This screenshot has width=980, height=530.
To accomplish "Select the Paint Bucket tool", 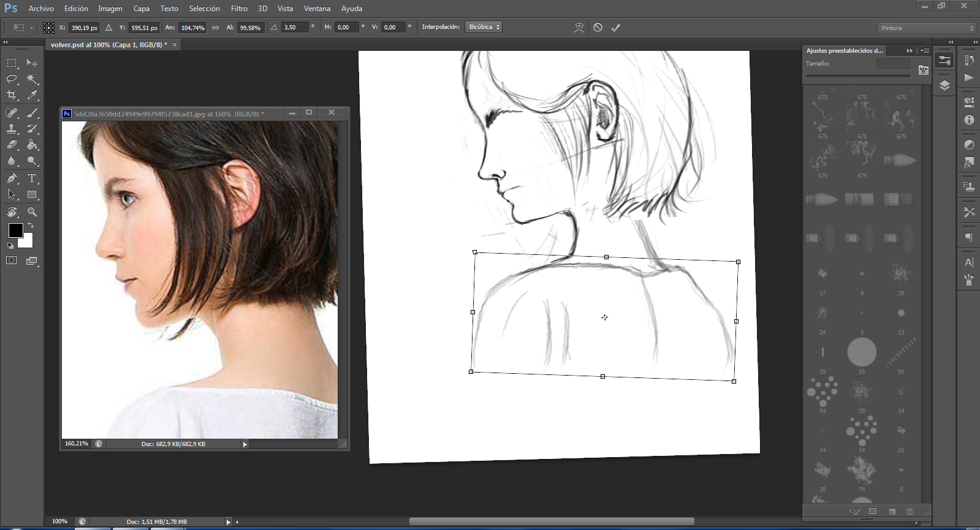I will 32,145.
